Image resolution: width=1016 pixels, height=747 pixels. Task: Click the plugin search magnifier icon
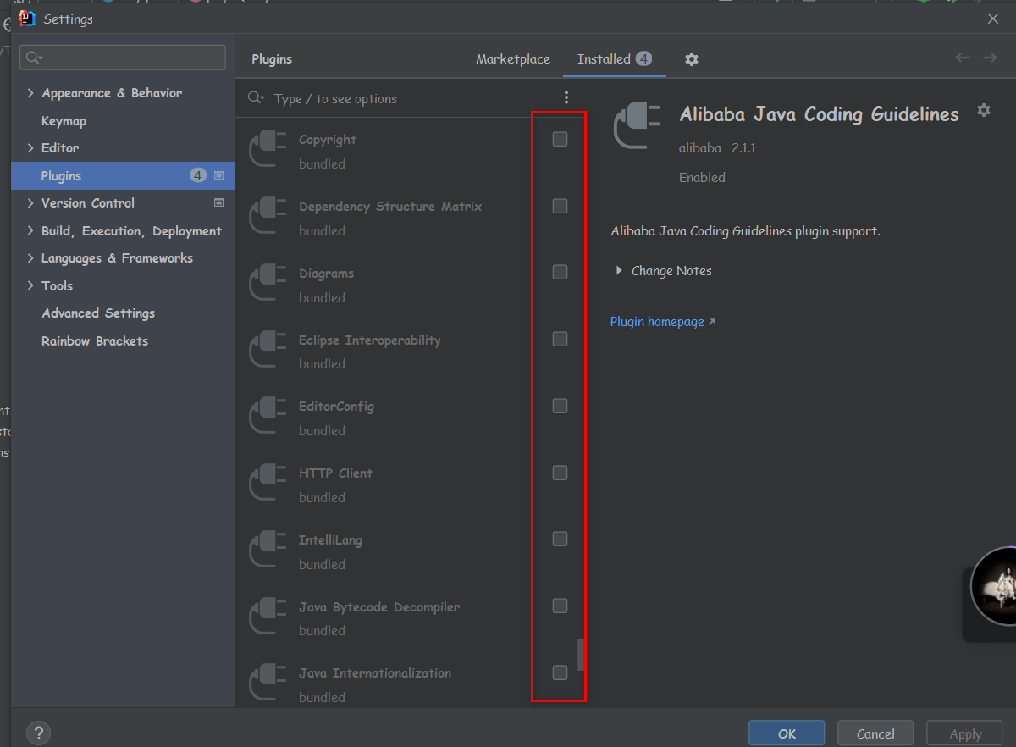pos(256,98)
